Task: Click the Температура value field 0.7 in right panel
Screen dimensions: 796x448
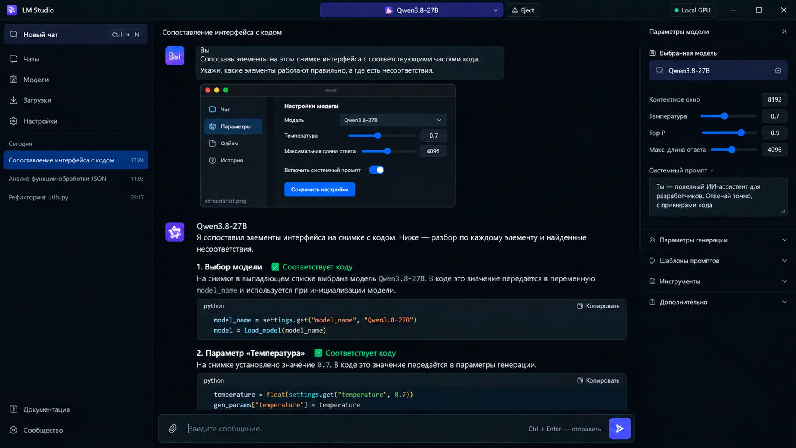Action: (x=774, y=116)
